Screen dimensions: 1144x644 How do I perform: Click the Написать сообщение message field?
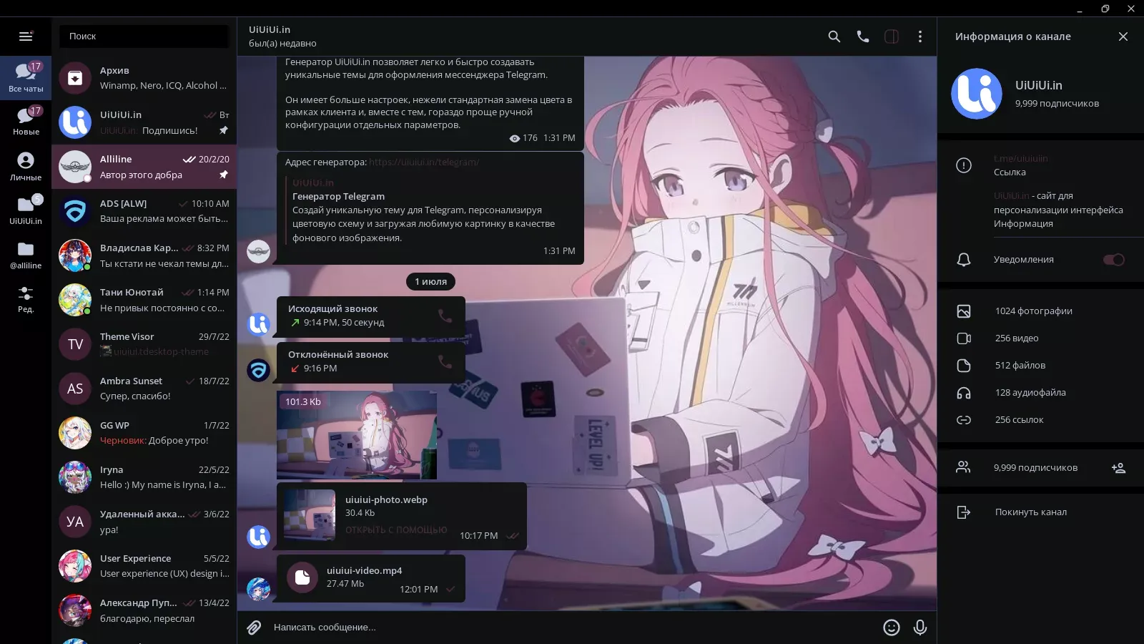[572, 628]
